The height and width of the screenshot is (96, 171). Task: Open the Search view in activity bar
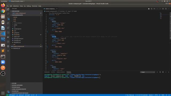click(x=8, y=14)
